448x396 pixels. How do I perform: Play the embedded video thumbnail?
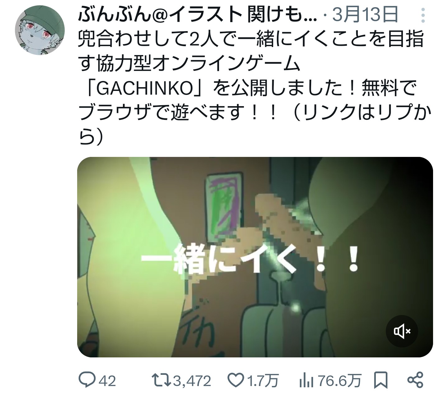tap(255, 257)
